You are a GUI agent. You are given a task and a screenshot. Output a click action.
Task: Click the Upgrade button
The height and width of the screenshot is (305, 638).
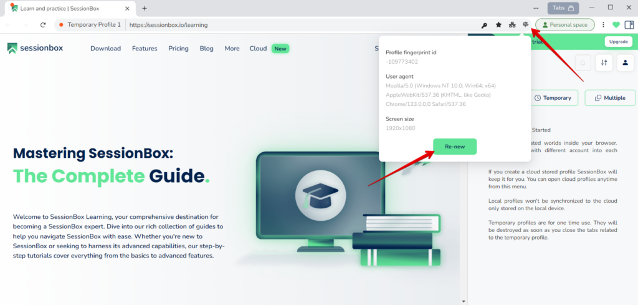[619, 42]
